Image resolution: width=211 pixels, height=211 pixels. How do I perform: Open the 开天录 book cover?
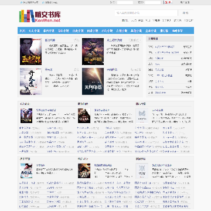click(31, 81)
